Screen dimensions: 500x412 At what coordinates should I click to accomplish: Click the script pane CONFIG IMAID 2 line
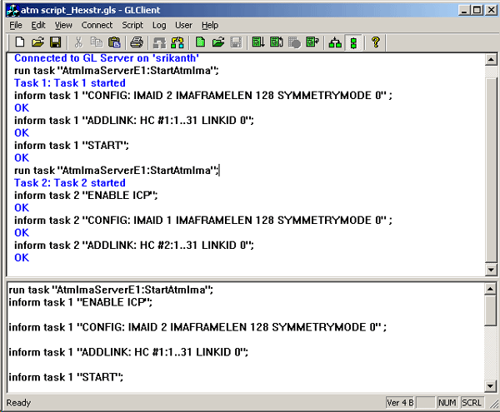[x=197, y=327]
